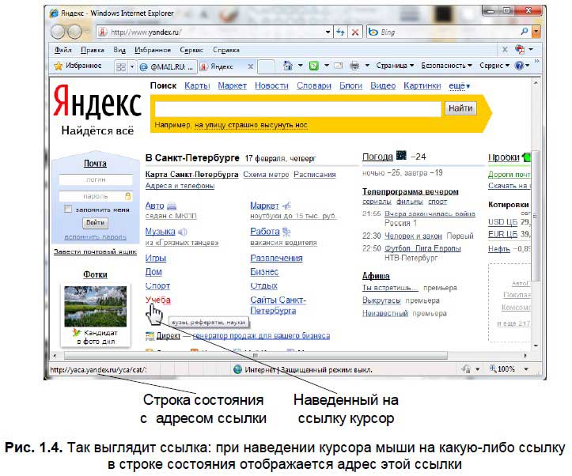Click the red Stop loading icon
Viewport: 572px width, 476px height.
354,32
